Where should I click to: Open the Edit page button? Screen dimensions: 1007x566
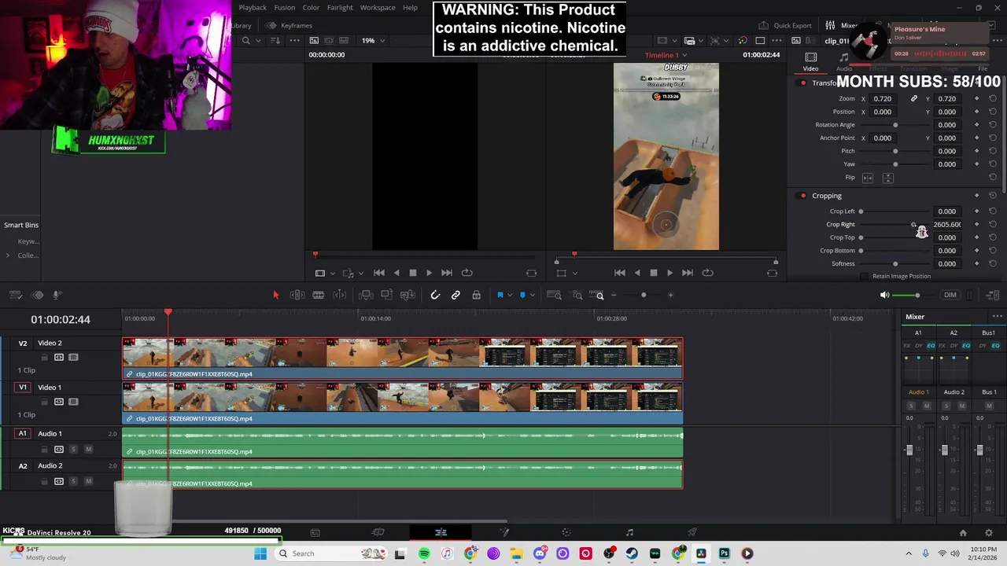click(441, 532)
